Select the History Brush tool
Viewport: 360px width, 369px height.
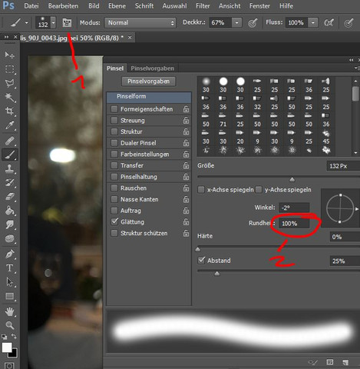(9, 182)
